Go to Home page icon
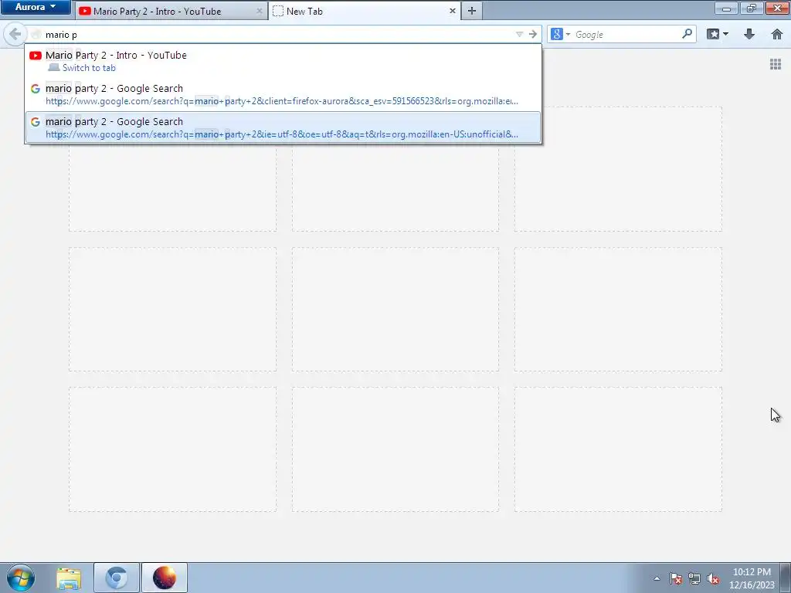The height and width of the screenshot is (593, 791). coord(777,34)
